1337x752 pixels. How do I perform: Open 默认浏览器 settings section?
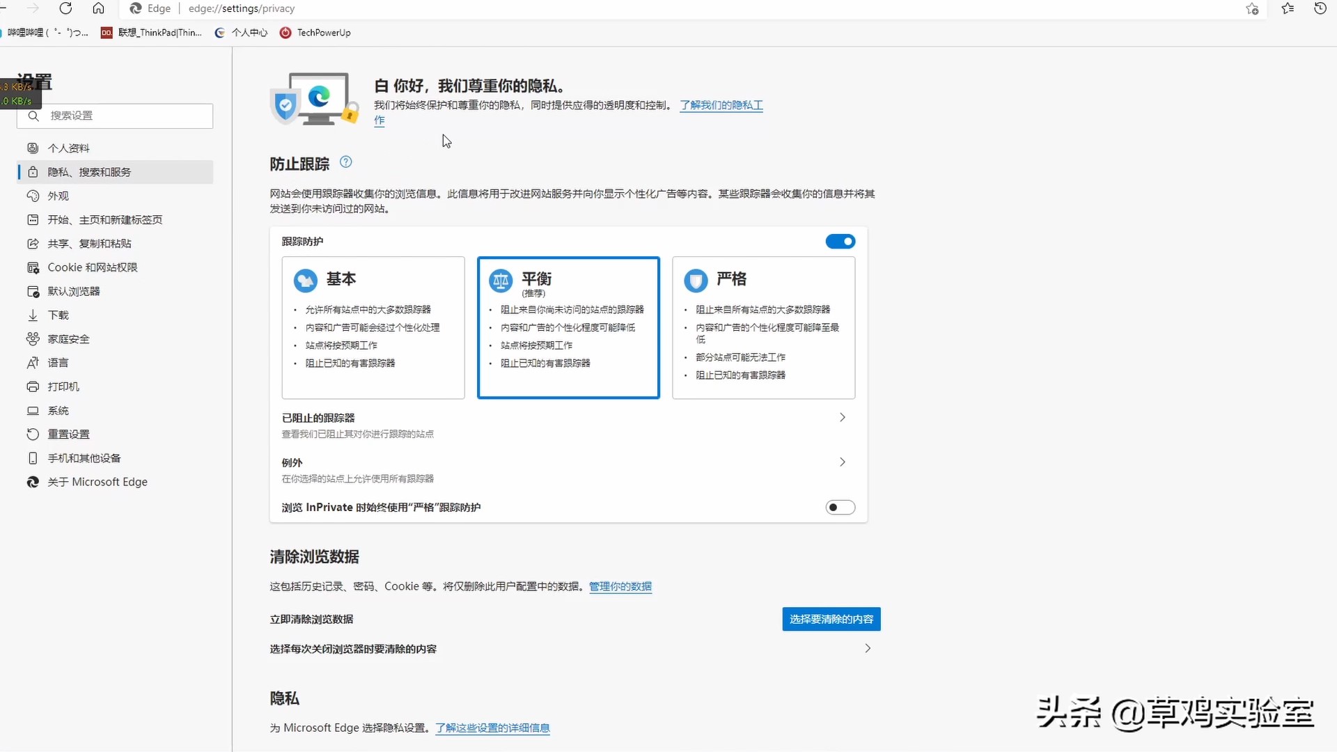pyautogui.click(x=115, y=291)
